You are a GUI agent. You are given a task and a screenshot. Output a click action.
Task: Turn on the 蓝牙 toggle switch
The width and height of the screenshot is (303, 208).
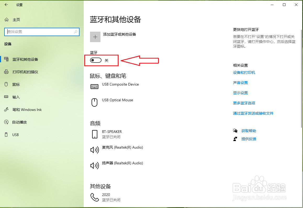[x=96, y=60]
